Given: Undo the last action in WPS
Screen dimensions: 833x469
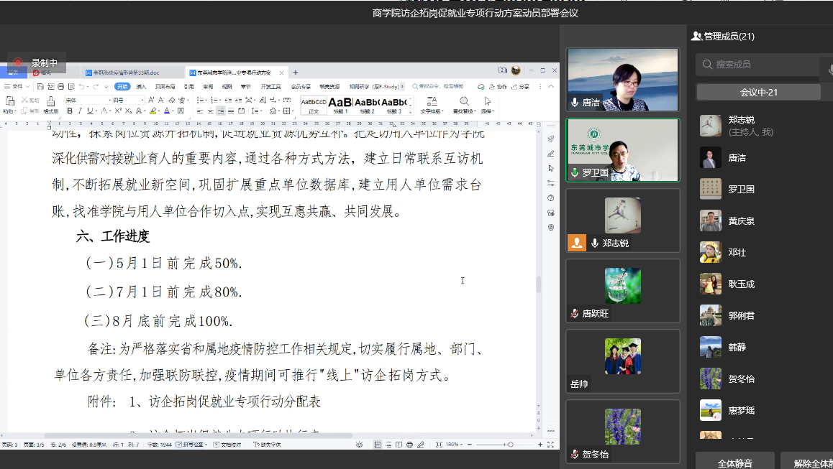Looking at the screenshot, I should coord(81,86).
